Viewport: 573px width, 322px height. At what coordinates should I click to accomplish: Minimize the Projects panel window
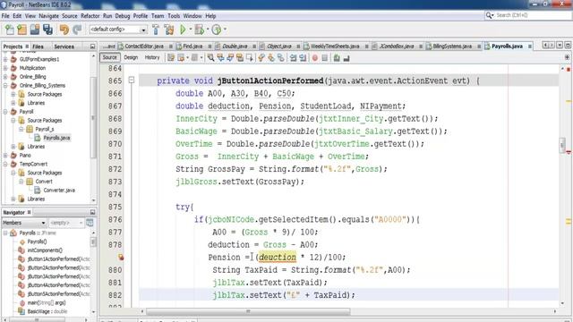pos(92,47)
